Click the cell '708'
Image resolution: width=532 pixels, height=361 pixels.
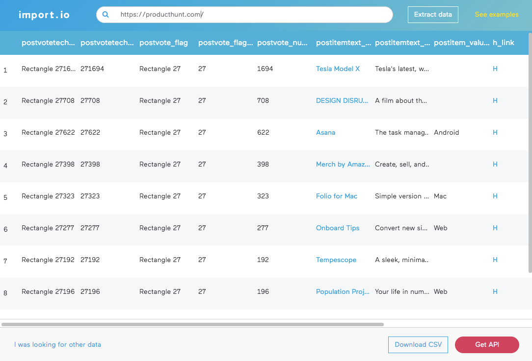[263, 100]
